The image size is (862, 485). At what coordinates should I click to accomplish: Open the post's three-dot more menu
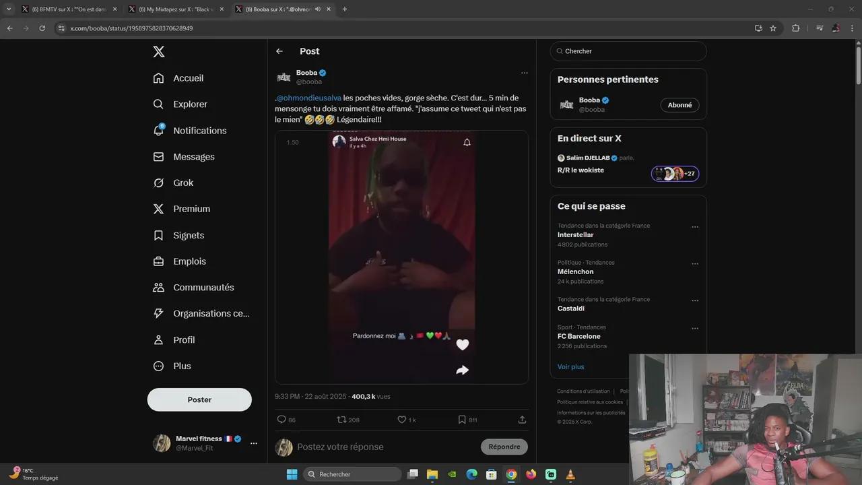(525, 73)
